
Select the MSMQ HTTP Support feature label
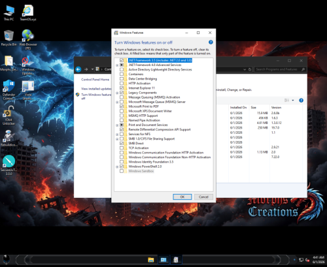point(143,116)
